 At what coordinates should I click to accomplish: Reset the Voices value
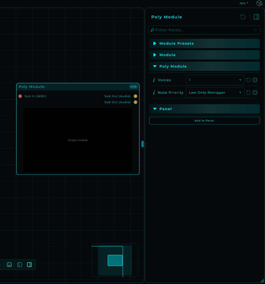[x=248, y=80]
